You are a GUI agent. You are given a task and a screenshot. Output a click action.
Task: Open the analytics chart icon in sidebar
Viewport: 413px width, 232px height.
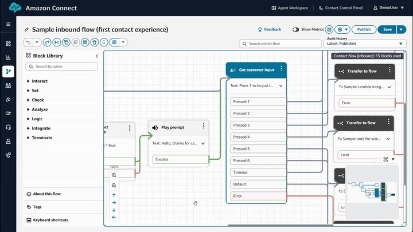[x=8, y=57]
